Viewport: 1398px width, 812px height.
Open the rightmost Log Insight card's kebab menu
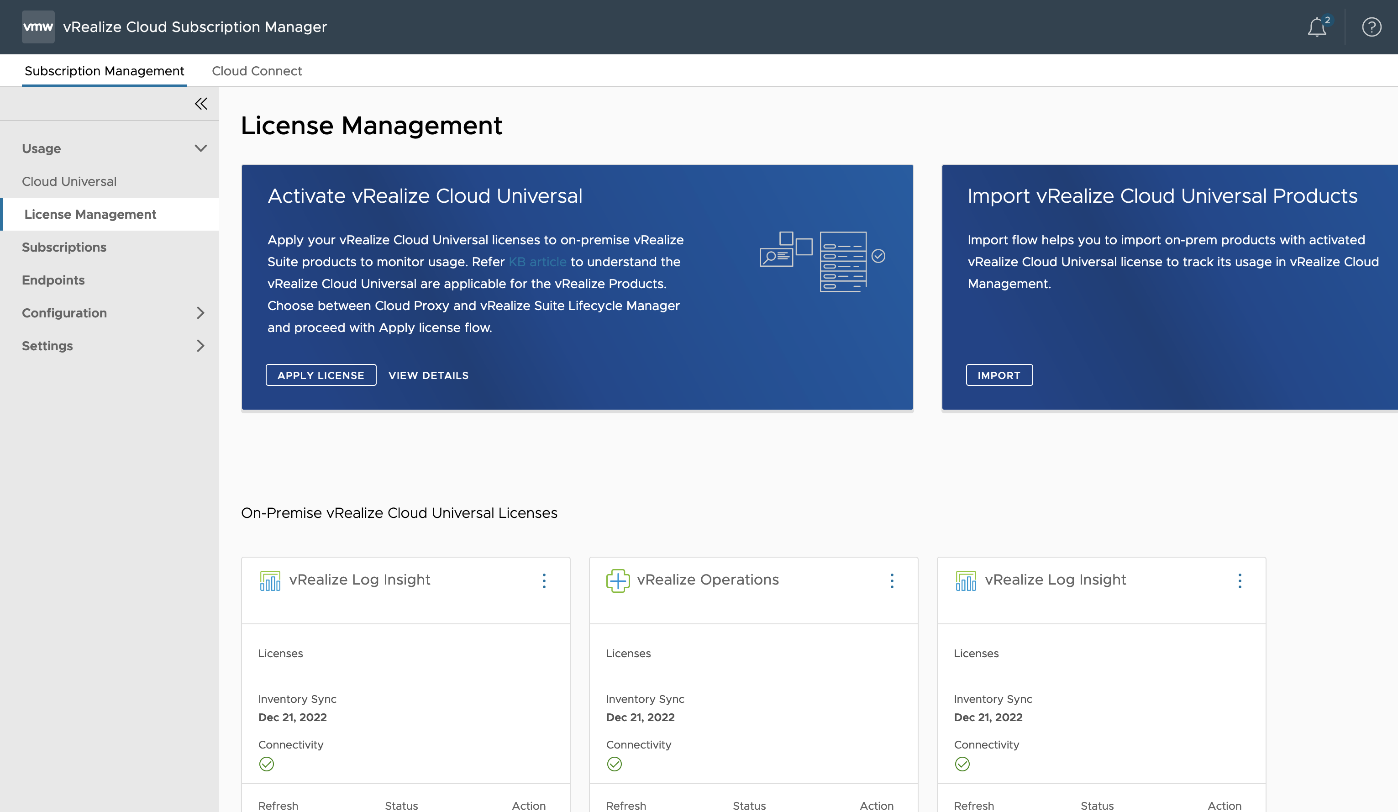click(x=1239, y=580)
